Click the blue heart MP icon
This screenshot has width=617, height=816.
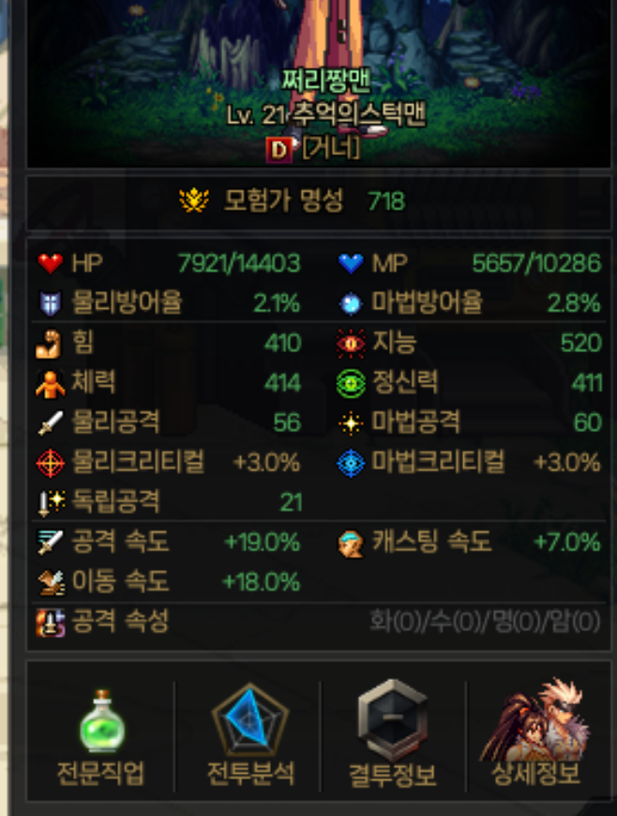click(351, 263)
